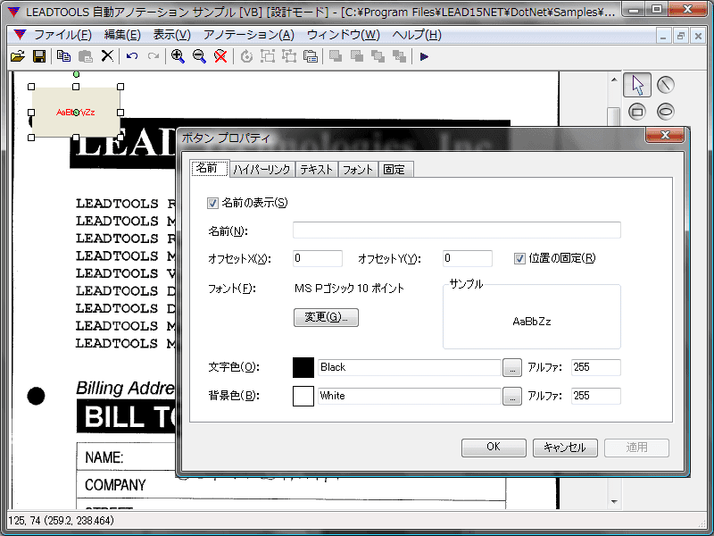
Task: Click OK in ボタン プロパティ dialog
Action: point(494,448)
